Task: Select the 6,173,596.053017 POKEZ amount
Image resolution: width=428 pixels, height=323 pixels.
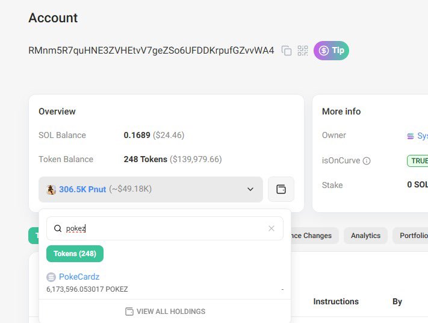Action: pos(87,289)
